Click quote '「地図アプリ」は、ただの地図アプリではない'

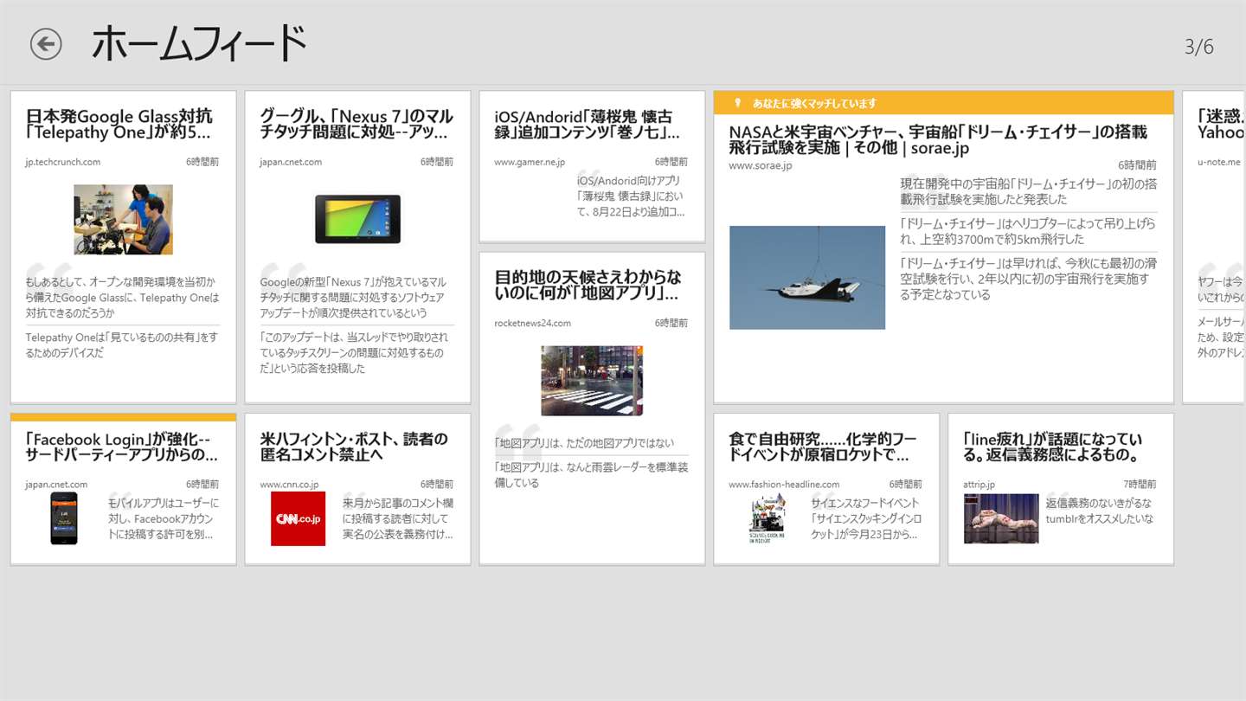coord(584,443)
